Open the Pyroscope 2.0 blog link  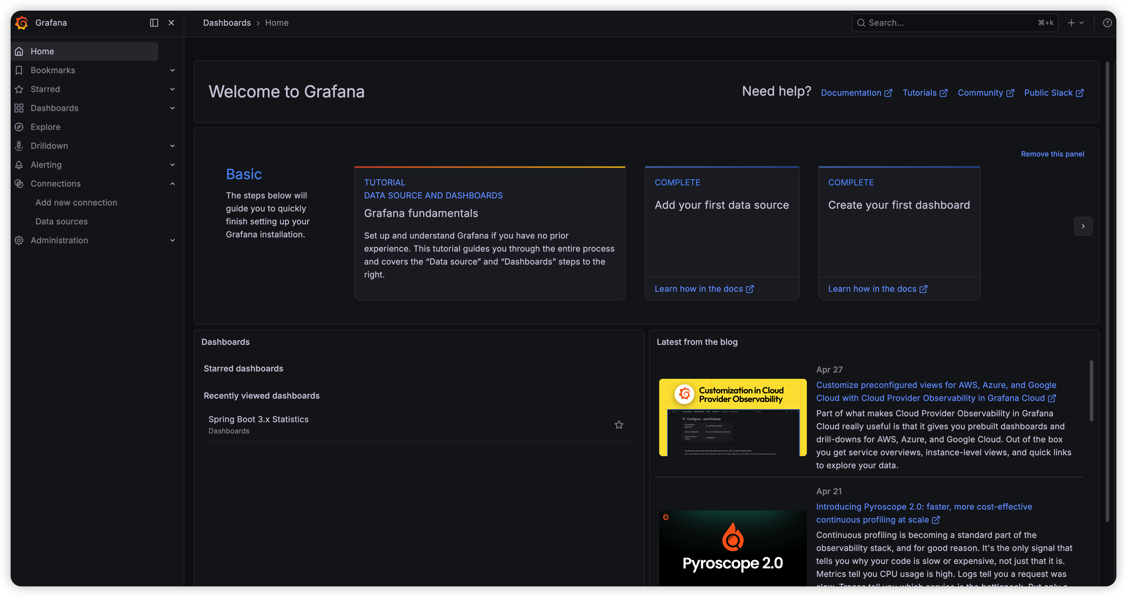click(x=924, y=513)
